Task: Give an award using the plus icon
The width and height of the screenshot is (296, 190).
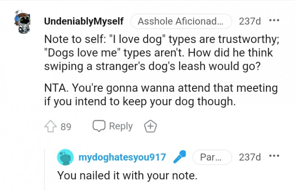Action: pos(150,126)
